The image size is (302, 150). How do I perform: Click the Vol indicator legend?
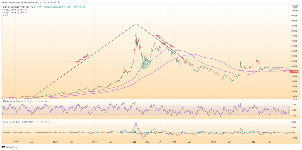pyautogui.click(x=4, y=15)
